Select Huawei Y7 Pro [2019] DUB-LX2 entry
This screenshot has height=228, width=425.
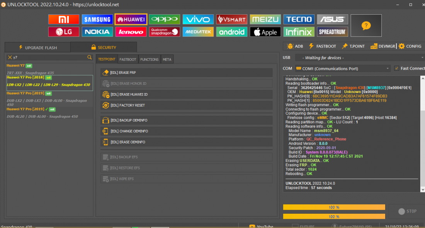(x=49, y=99)
